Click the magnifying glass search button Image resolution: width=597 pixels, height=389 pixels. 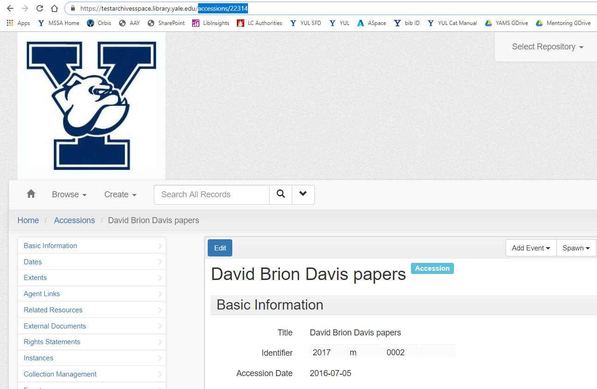281,194
